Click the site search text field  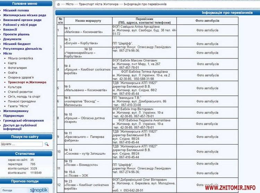point(21,144)
